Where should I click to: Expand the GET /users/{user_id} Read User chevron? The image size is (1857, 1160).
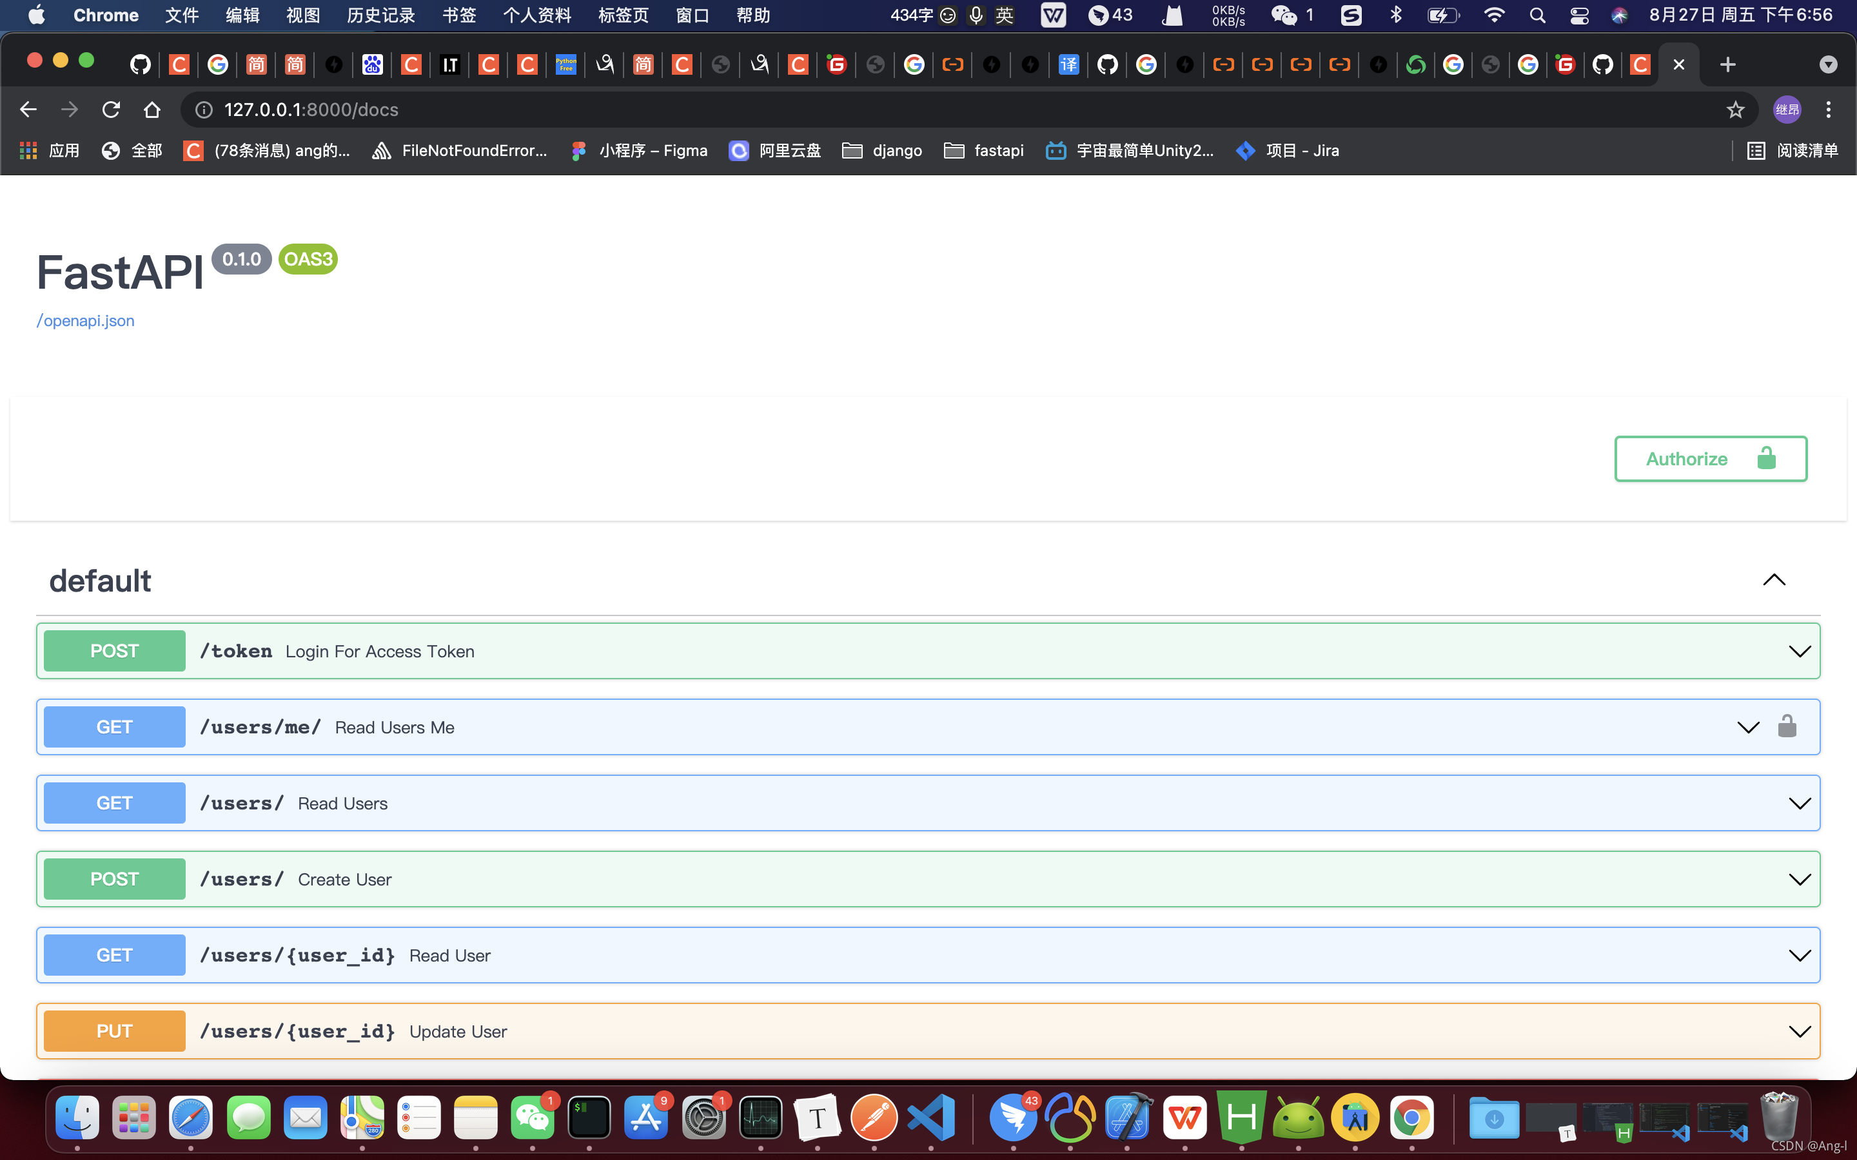[1800, 955]
